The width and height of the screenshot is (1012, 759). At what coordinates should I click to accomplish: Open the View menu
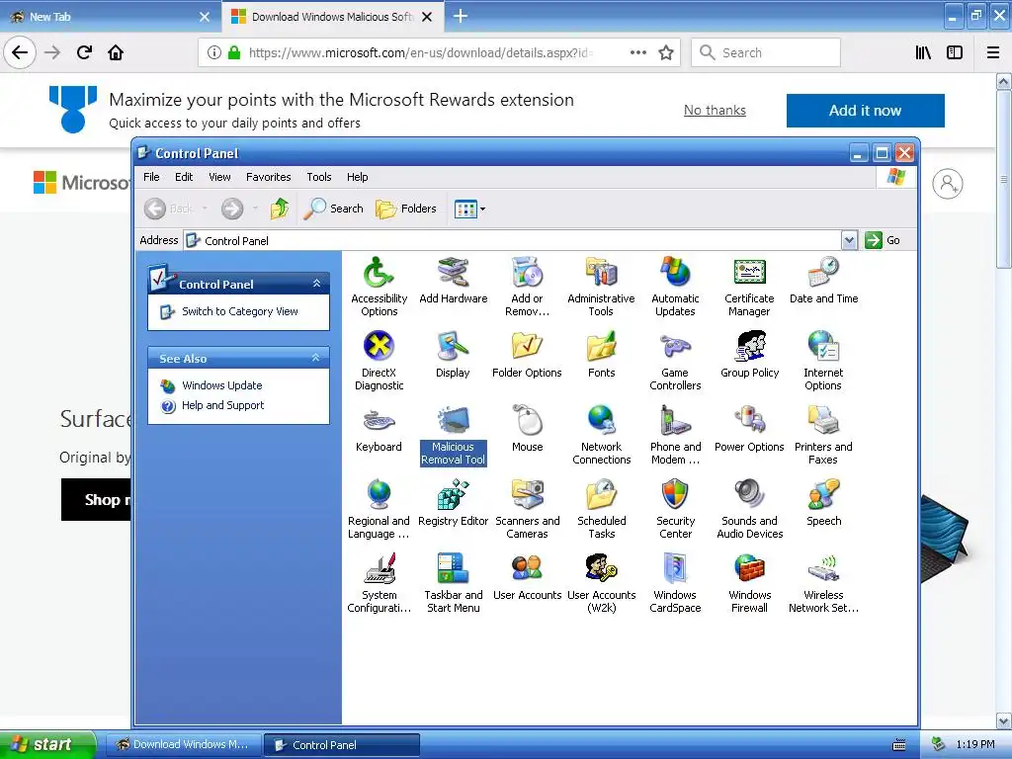[x=219, y=177]
